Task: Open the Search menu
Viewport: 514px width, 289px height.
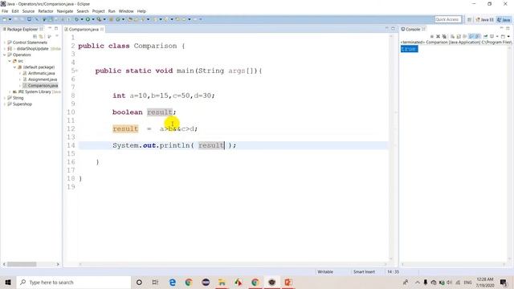Action: (x=83, y=11)
